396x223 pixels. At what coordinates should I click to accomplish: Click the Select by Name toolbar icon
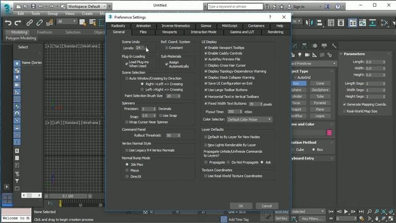click(x=92, y=23)
